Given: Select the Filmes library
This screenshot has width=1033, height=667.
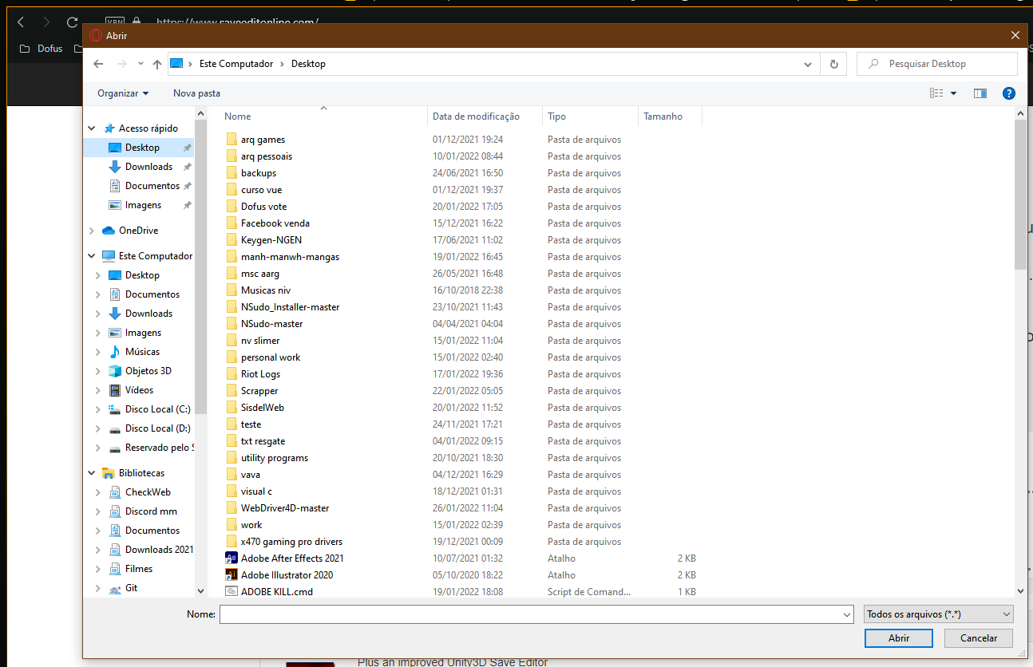Looking at the screenshot, I should click(x=139, y=569).
